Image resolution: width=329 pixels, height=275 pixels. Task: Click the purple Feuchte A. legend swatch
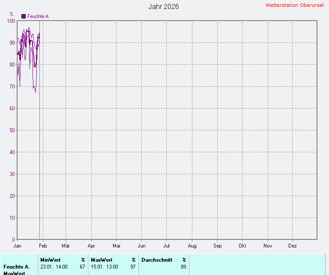pyautogui.click(x=24, y=16)
